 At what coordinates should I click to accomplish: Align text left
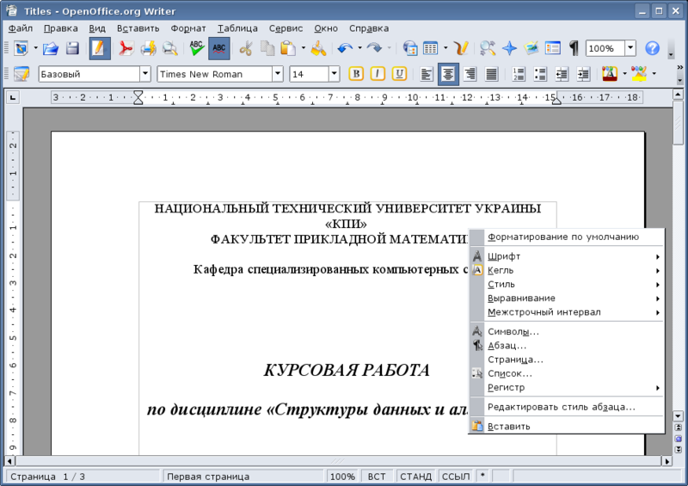[427, 74]
